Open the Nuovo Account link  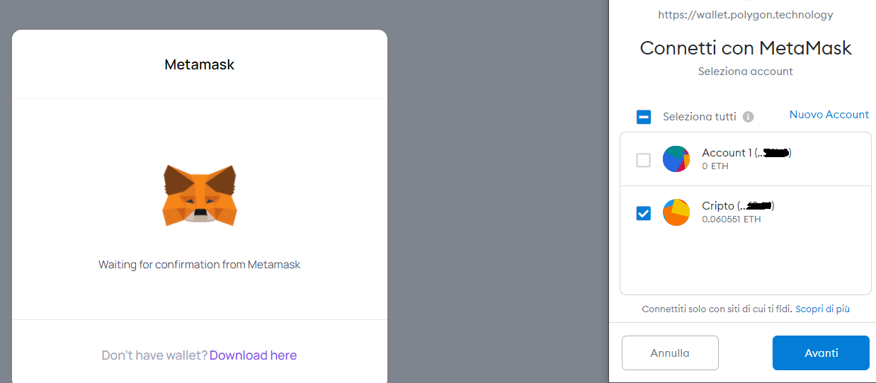(x=829, y=115)
